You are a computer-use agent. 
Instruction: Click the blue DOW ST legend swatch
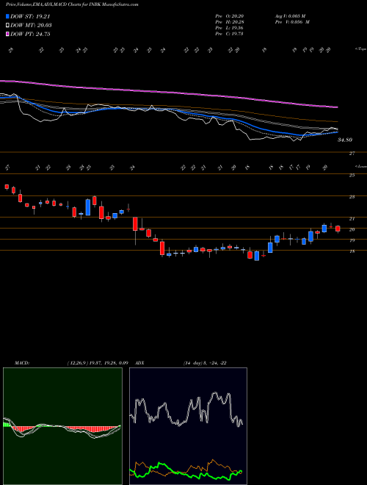(x=8, y=17)
